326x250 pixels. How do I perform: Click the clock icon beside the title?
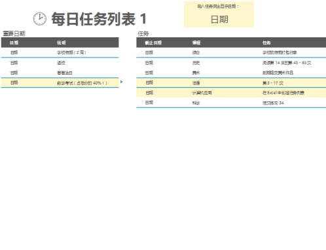pyautogui.click(x=40, y=19)
